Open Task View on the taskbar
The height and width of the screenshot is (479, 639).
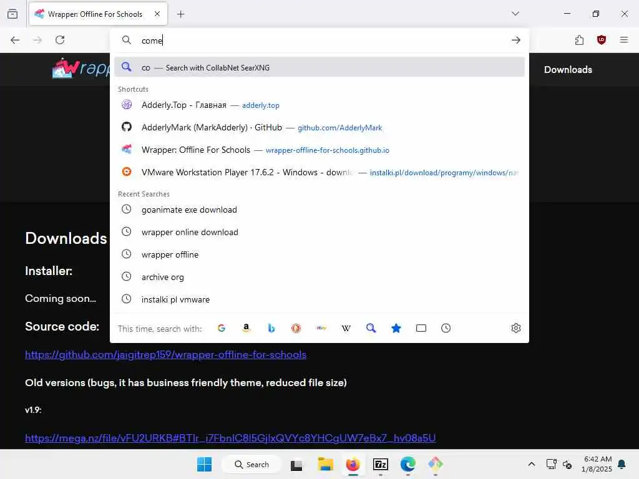click(296, 465)
